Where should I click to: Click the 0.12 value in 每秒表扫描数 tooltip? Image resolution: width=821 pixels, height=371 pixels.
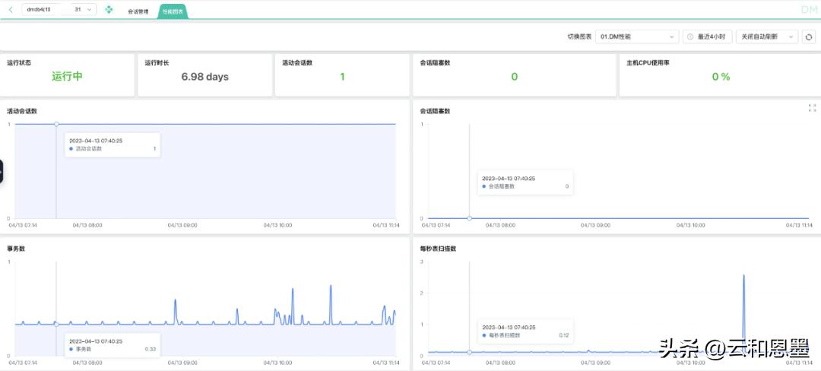click(x=563, y=335)
